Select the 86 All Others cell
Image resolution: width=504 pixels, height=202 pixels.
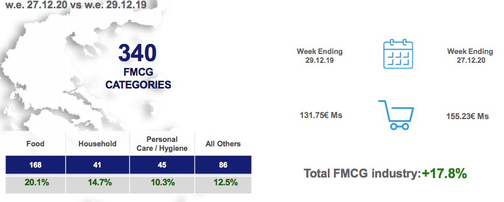pos(223,165)
